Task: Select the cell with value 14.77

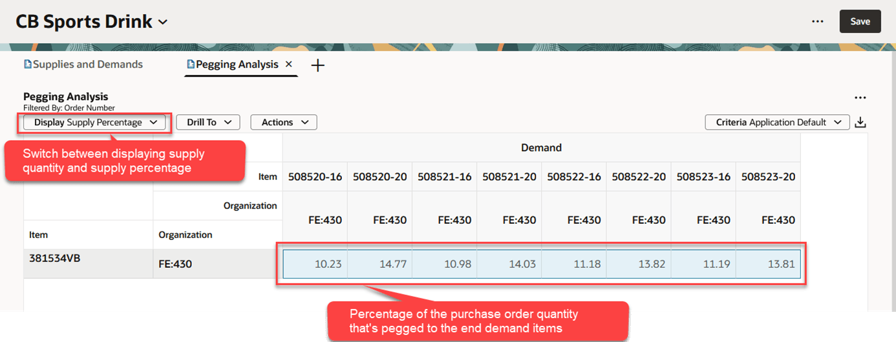Action: (379, 264)
